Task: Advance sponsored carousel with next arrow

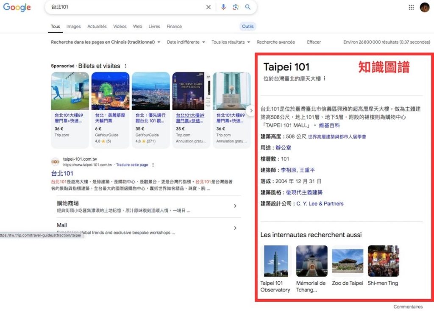Action: point(251,111)
